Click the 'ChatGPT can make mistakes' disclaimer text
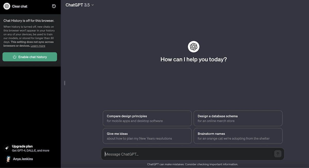The width and height of the screenshot is (309, 168). click(x=193, y=164)
